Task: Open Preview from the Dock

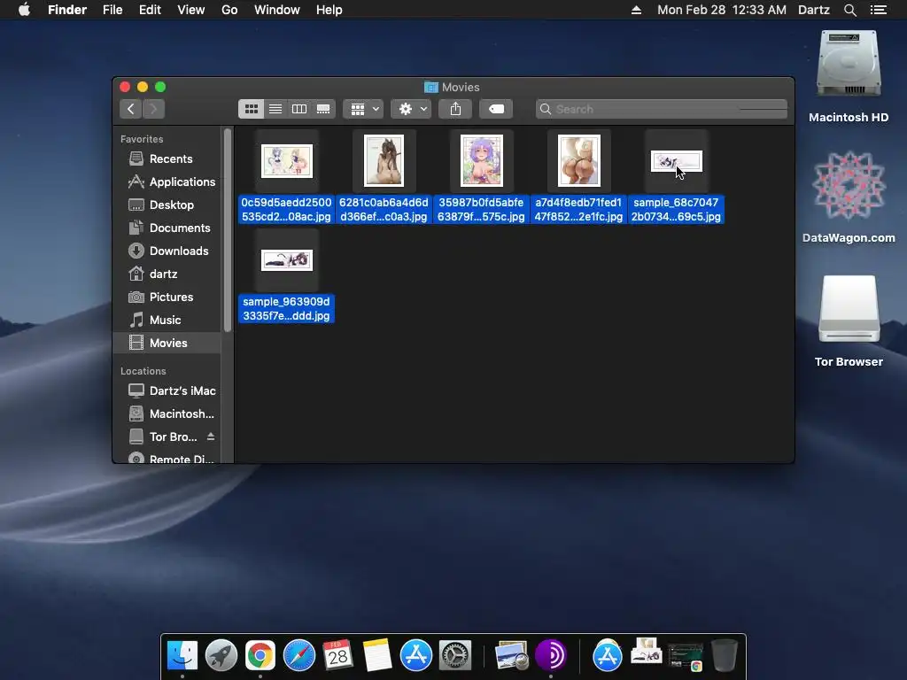Action: click(x=511, y=655)
